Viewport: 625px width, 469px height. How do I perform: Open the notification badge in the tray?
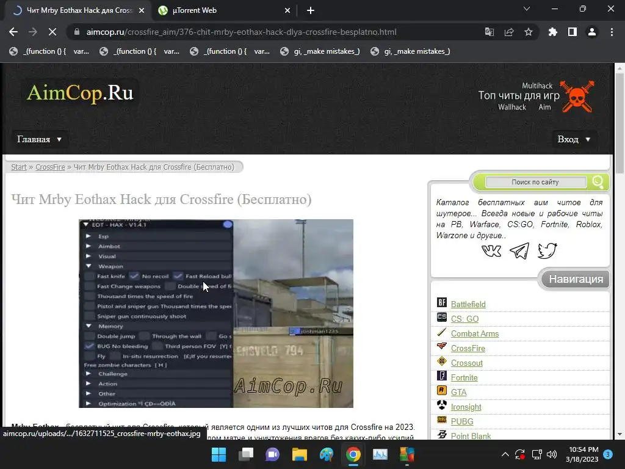pos(608,454)
